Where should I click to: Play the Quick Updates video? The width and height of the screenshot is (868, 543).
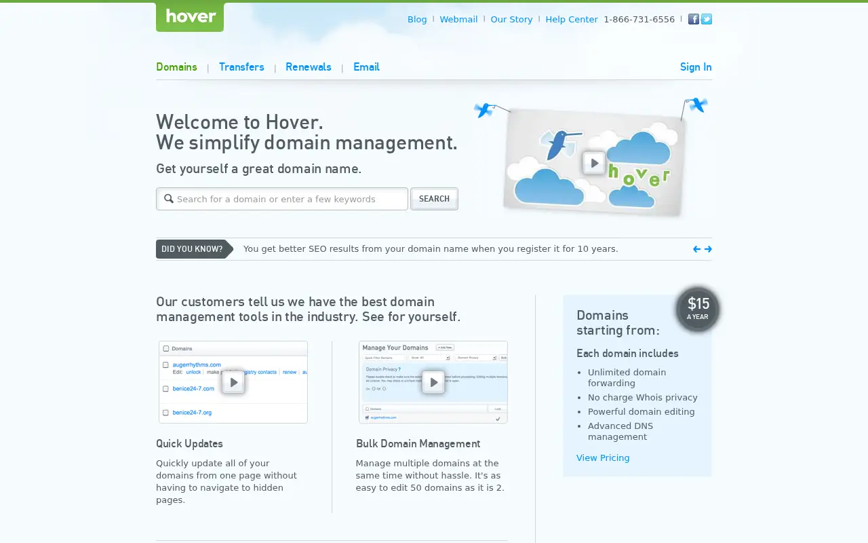pos(233,382)
